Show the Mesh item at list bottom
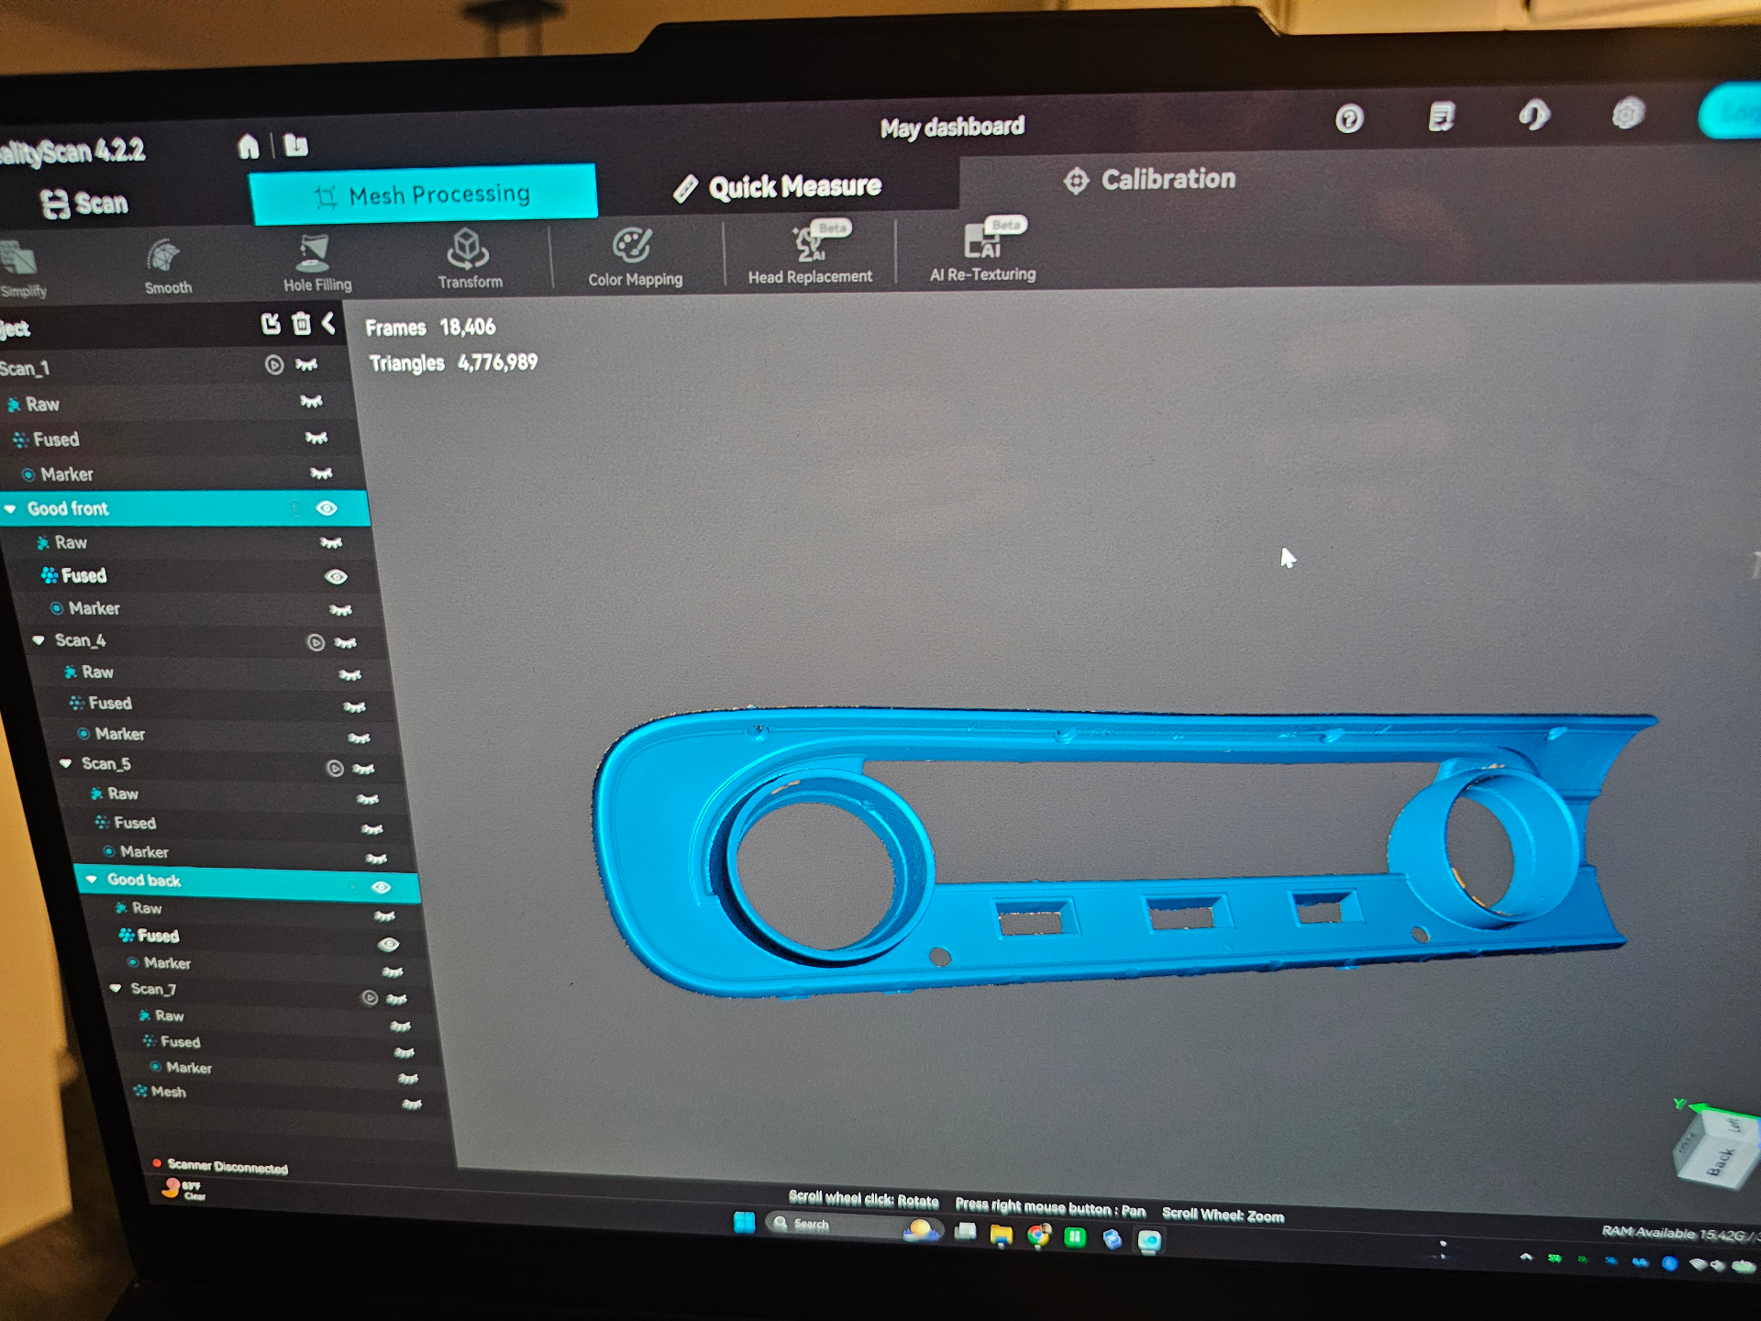Viewport: 1761px width, 1321px height. point(412,1105)
